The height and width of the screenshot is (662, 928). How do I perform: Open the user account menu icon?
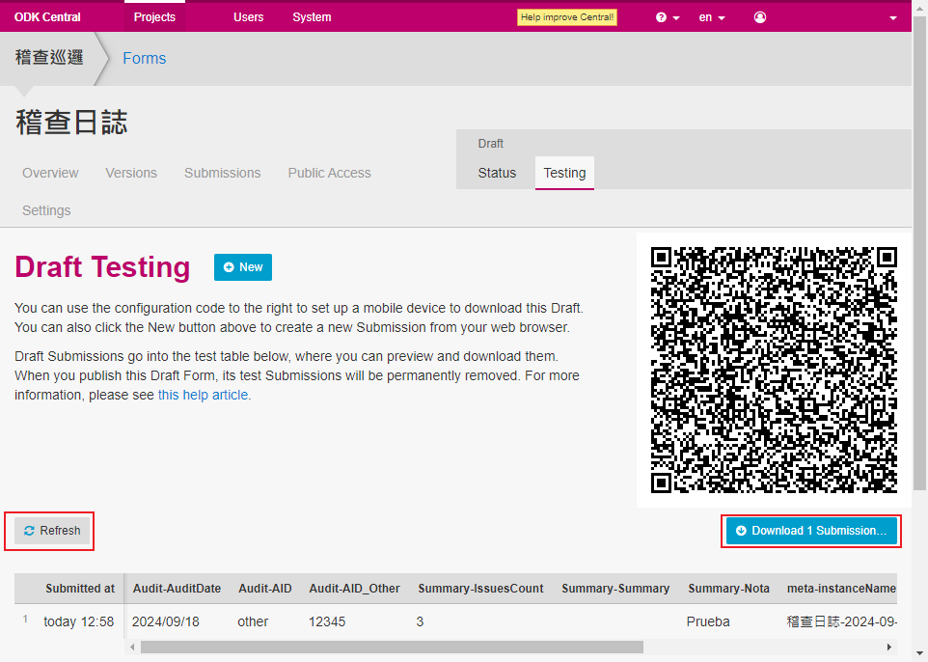click(760, 17)
